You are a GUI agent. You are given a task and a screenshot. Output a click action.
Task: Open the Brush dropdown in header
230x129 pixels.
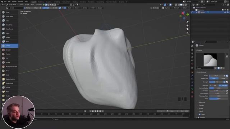[70, 8]
